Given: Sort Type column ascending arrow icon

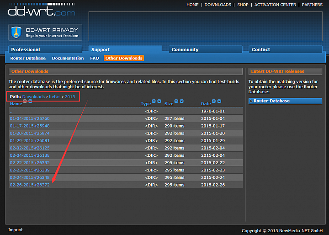Looking at the screenshot, I should pos(159,101).
